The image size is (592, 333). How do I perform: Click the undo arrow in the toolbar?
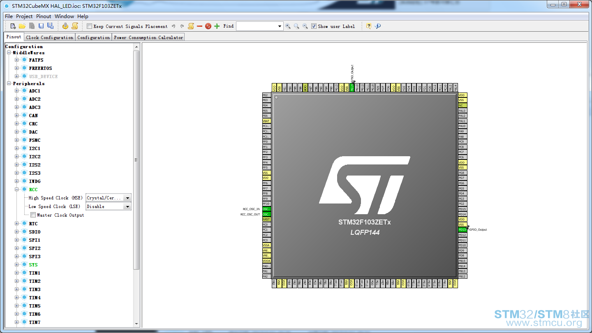[173, 26]
